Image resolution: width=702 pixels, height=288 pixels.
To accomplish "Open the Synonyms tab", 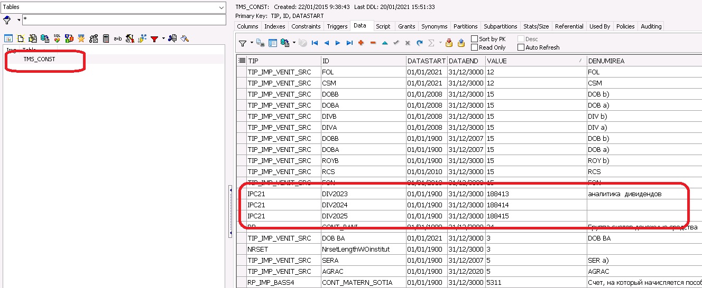I will pos(435,26).
